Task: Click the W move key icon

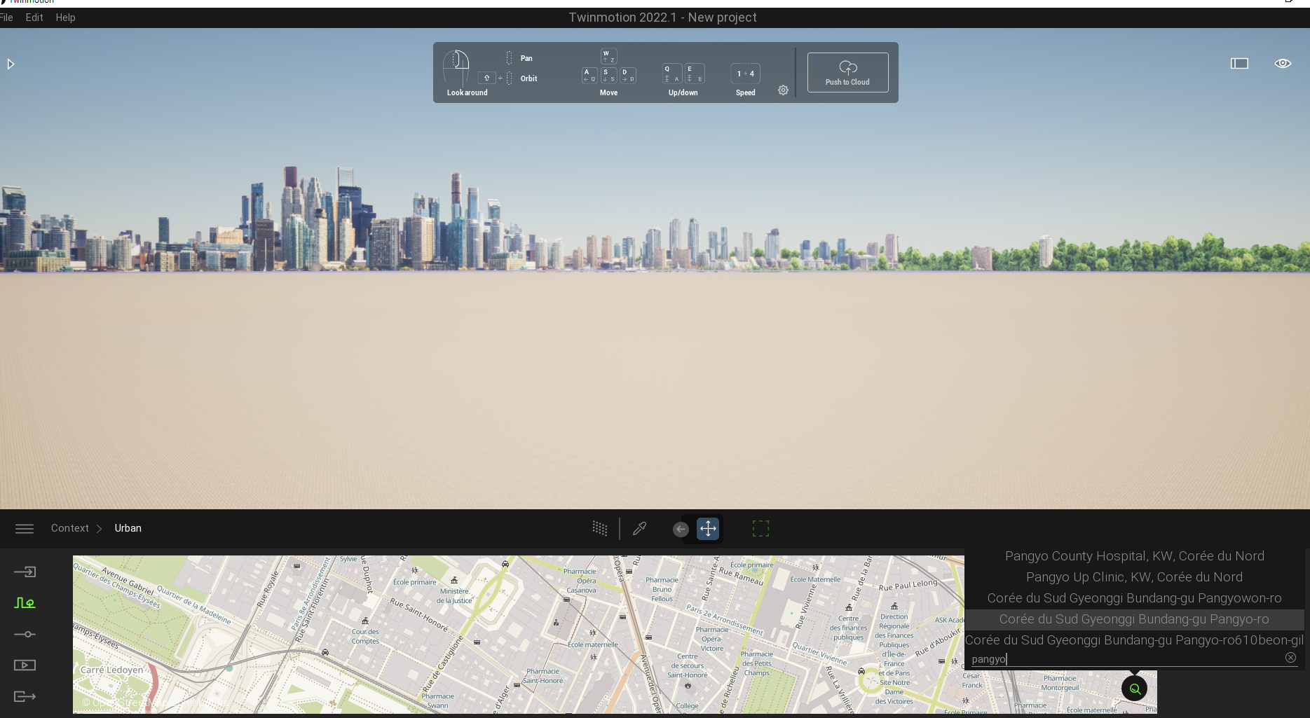Action: tap(608, 56)
